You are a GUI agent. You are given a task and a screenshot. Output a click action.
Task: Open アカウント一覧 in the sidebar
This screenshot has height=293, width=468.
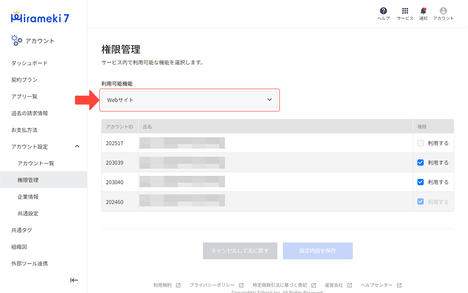[x=36, y=163]
